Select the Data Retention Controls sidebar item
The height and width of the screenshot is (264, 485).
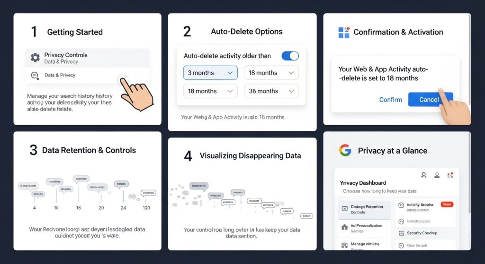tap(364, 209)
